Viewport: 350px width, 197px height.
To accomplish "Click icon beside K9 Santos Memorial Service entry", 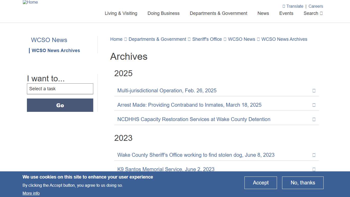I will coord(314,169).
